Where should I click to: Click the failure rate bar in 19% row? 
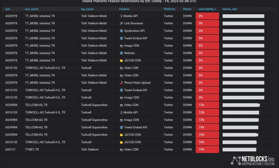click(x=239, y=149)
